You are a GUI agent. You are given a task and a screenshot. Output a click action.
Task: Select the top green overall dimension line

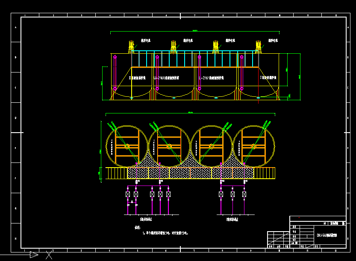[195, 32]
